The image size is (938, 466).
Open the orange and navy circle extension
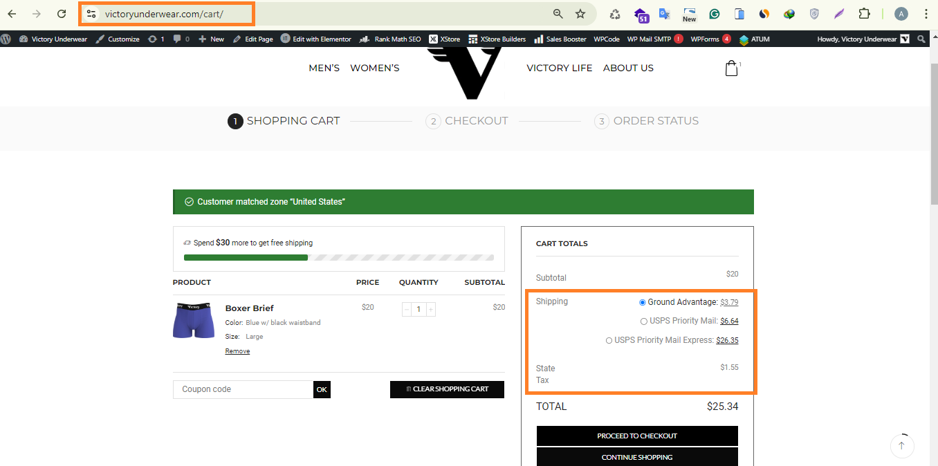tap(764, 14)
